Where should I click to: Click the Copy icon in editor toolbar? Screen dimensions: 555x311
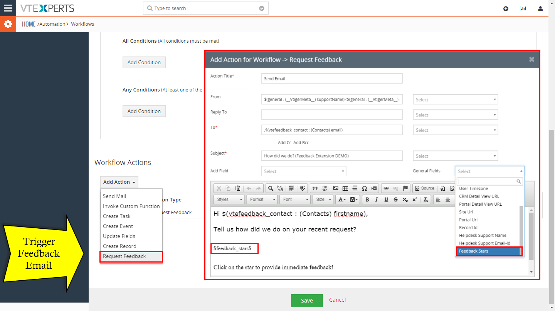pos(228,188)
